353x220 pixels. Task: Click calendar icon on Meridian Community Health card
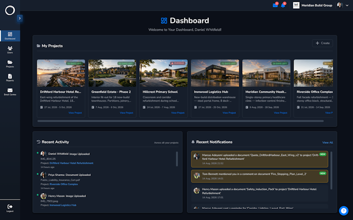(x=247, y=107)
